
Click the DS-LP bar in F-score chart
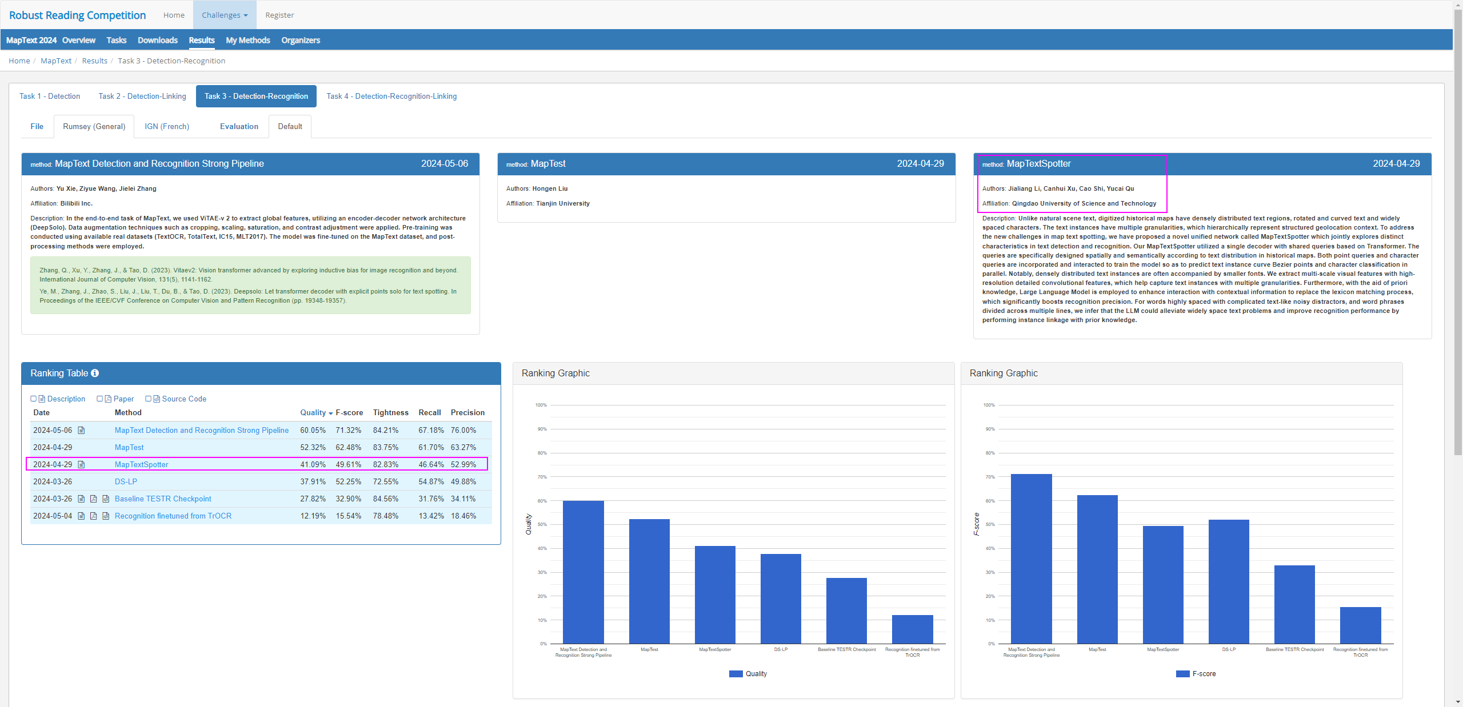[x=1229, y=582]
